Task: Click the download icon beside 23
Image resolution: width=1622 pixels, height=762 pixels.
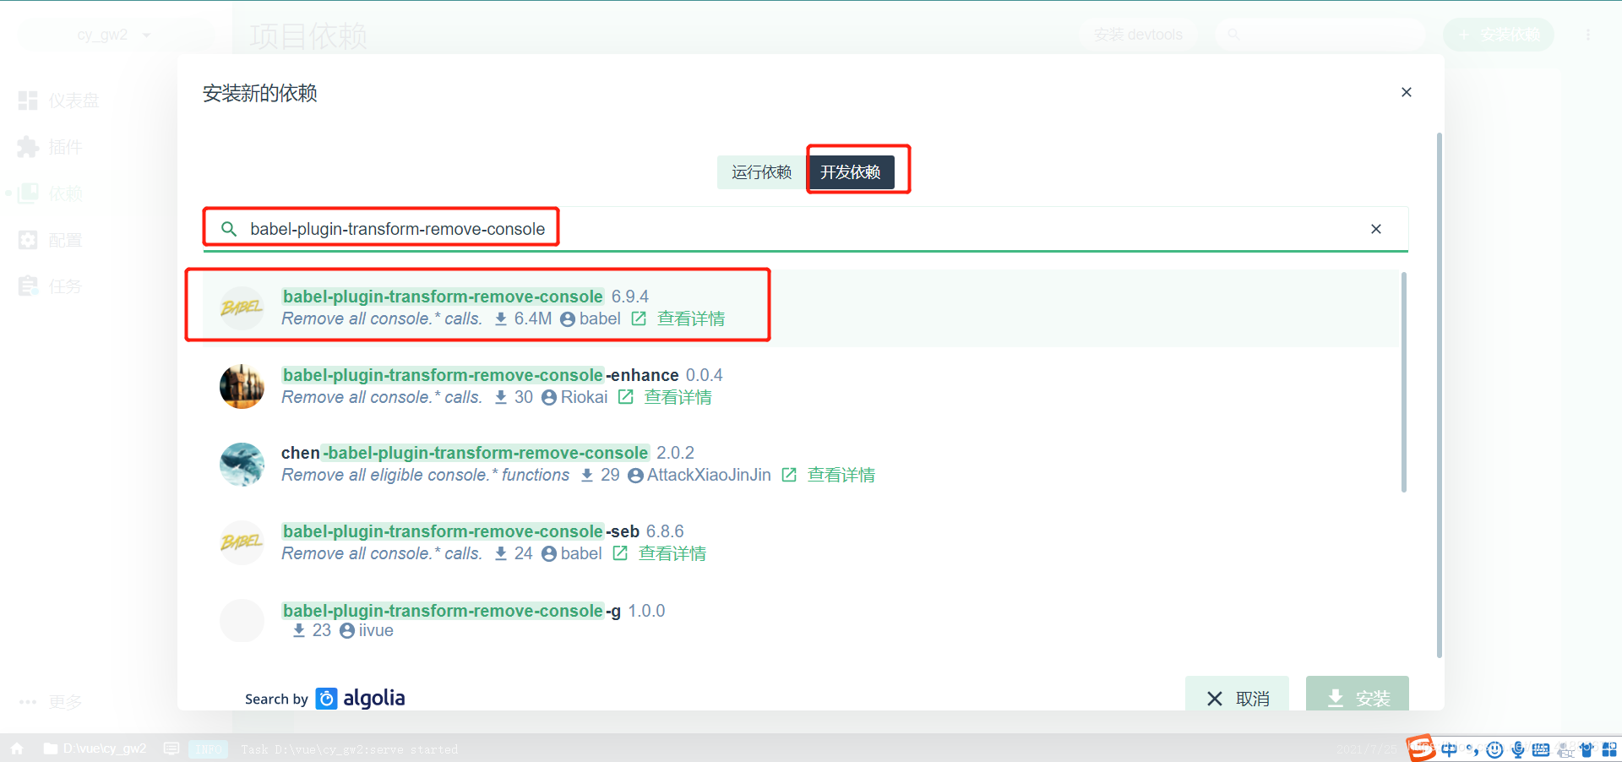Action: [298, 630]
